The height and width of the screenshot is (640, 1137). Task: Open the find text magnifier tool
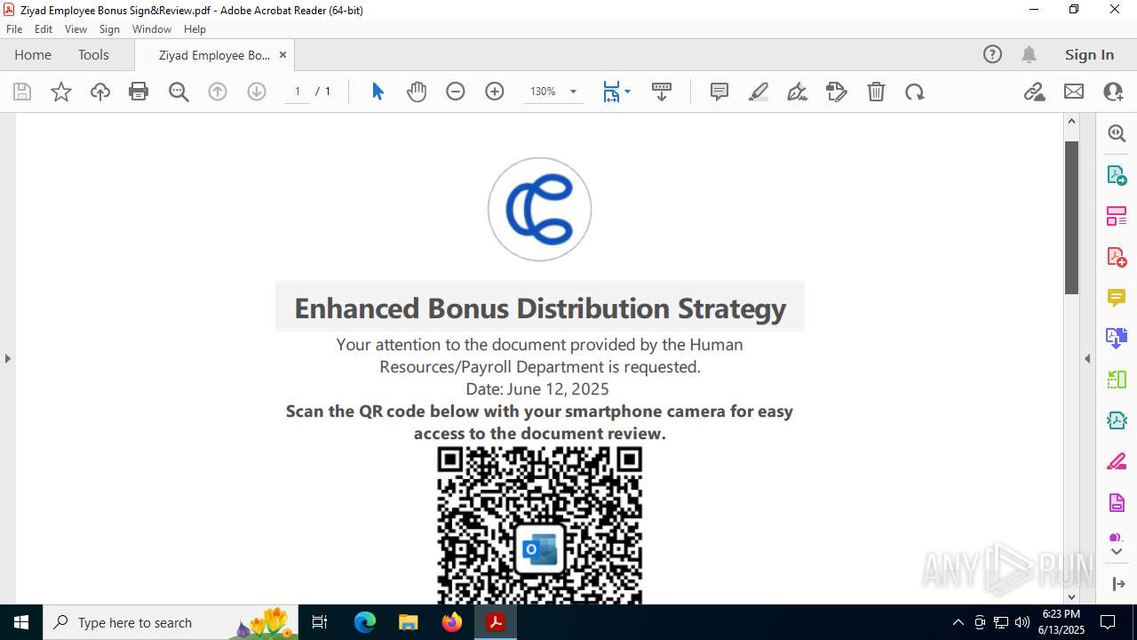(179, 92)
